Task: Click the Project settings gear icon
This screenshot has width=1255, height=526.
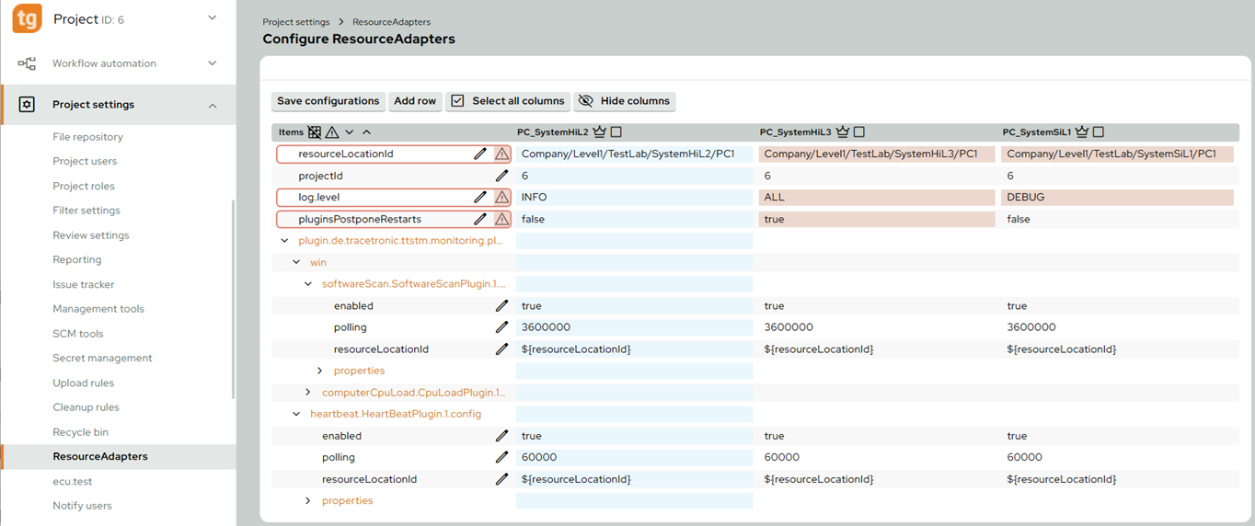Action: click(x=27, y=105)
